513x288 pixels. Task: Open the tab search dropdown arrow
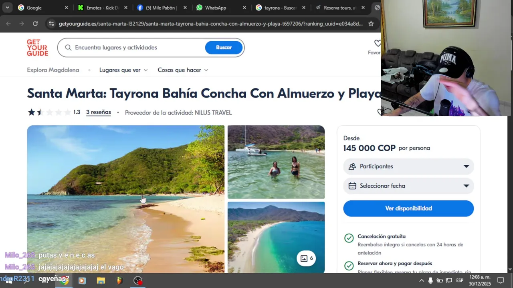[x=7, y=8]
